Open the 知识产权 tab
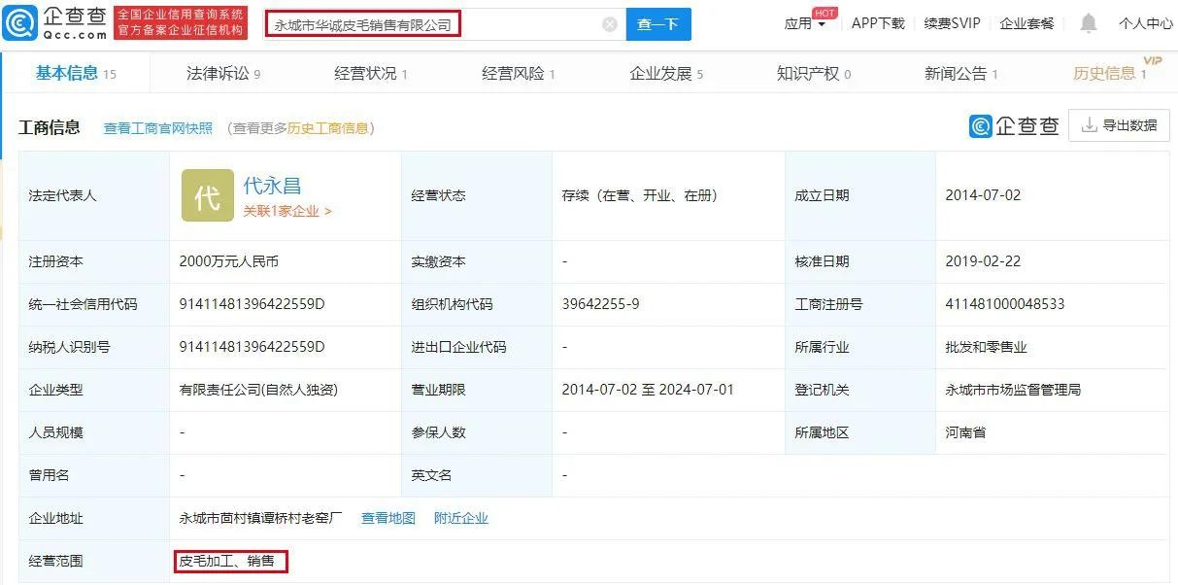The image size is (1178, 585). click(x=813, y=73)
